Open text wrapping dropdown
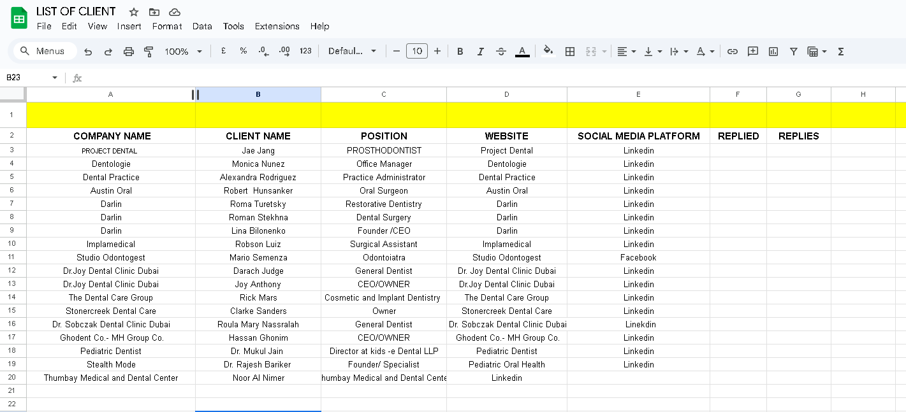 point(679,52)
